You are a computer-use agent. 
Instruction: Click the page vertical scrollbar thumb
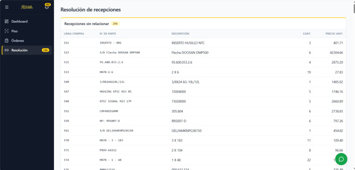coord(354,8)
